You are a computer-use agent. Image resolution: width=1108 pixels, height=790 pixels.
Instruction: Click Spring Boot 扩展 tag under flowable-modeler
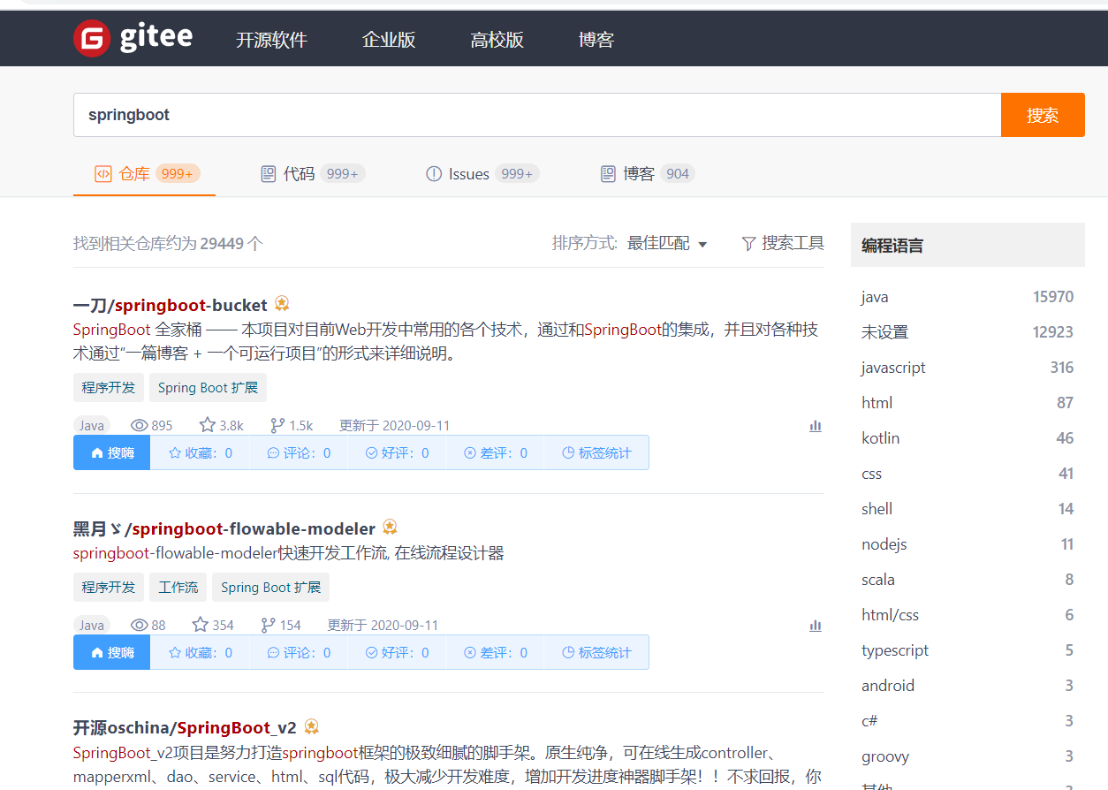(x=270, y=588)
